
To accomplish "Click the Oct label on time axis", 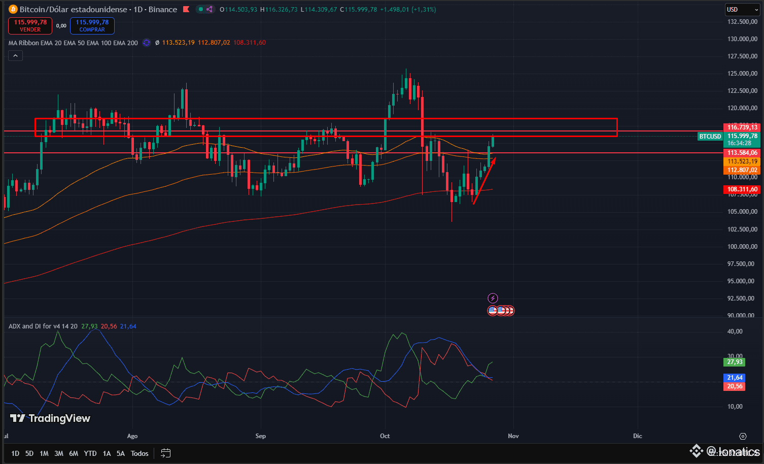I will [x=385, y=436].
